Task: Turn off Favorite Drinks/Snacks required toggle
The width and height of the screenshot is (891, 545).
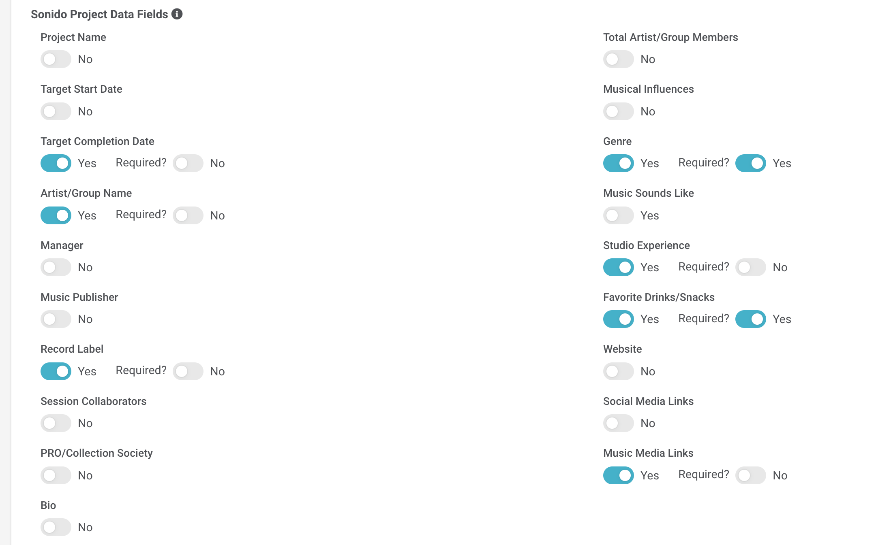Action: coord(751,319)
